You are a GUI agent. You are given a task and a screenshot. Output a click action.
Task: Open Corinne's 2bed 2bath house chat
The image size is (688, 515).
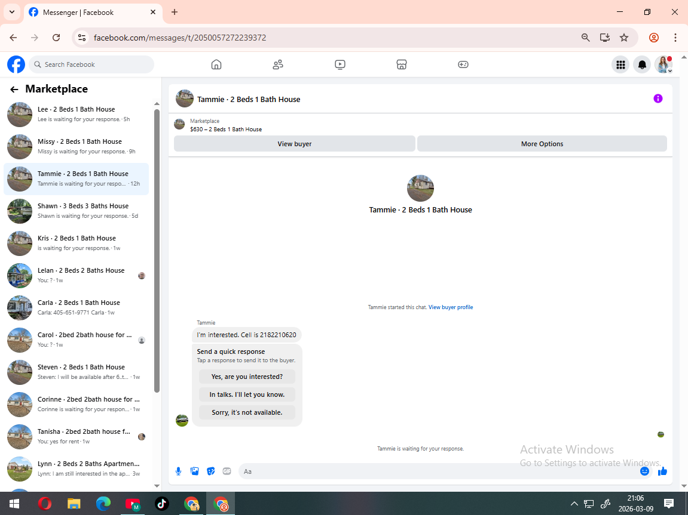(77, 404)
